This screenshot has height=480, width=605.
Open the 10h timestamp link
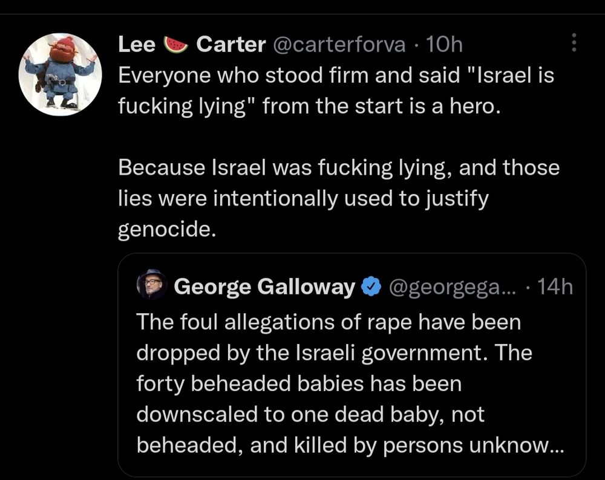pyautogui.click(x=444, y=44)
